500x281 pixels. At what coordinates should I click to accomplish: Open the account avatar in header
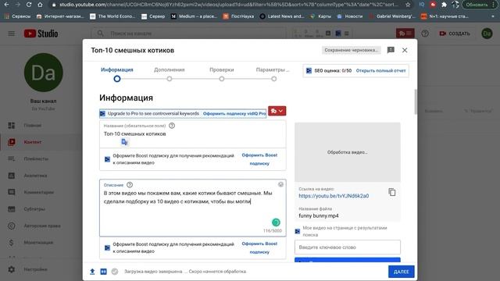(x=487, y=34)
